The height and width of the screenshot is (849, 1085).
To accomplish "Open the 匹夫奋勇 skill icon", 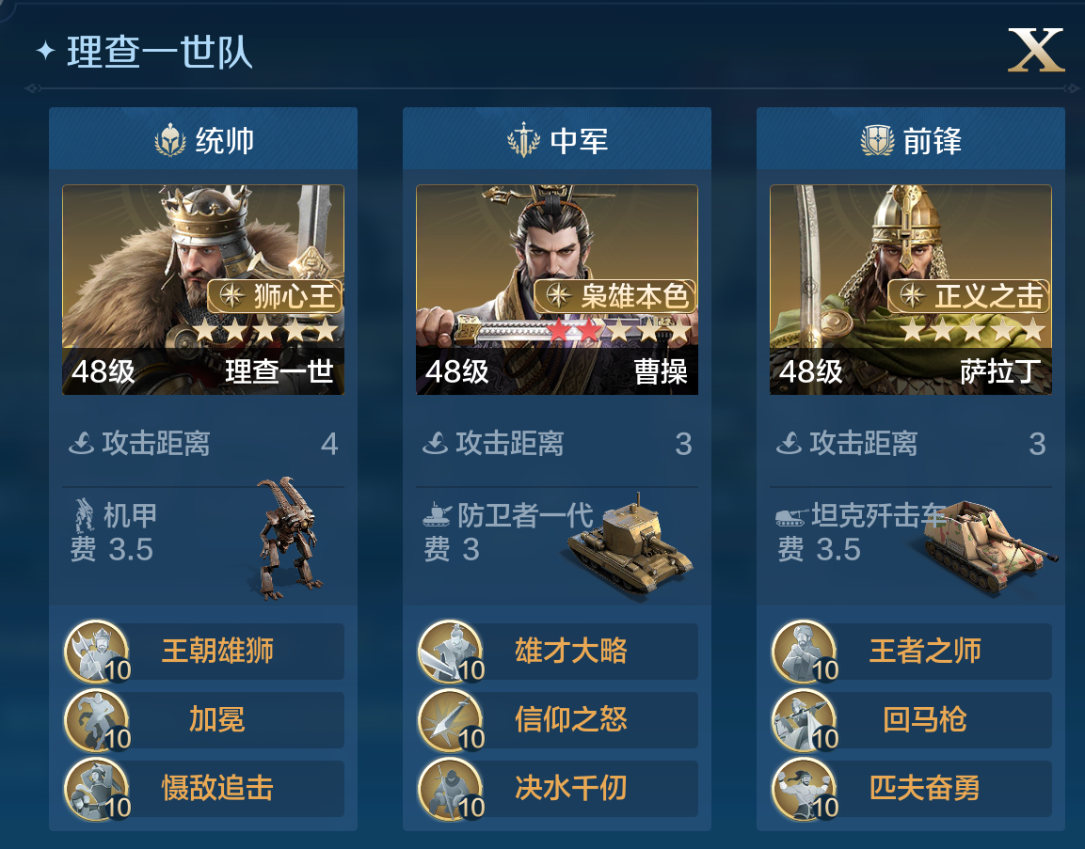I will (805, 789).
